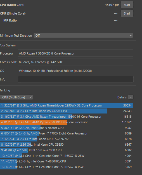Viewport: 142px width, 175px height.
Task: Click the OS information field
Action: click(x=75, y=70)
